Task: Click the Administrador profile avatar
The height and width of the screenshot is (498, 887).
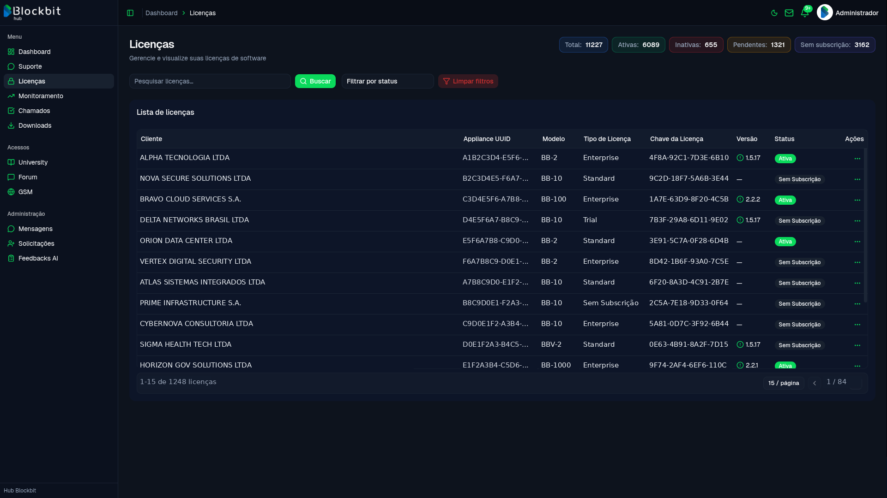Action: point(825,12)
